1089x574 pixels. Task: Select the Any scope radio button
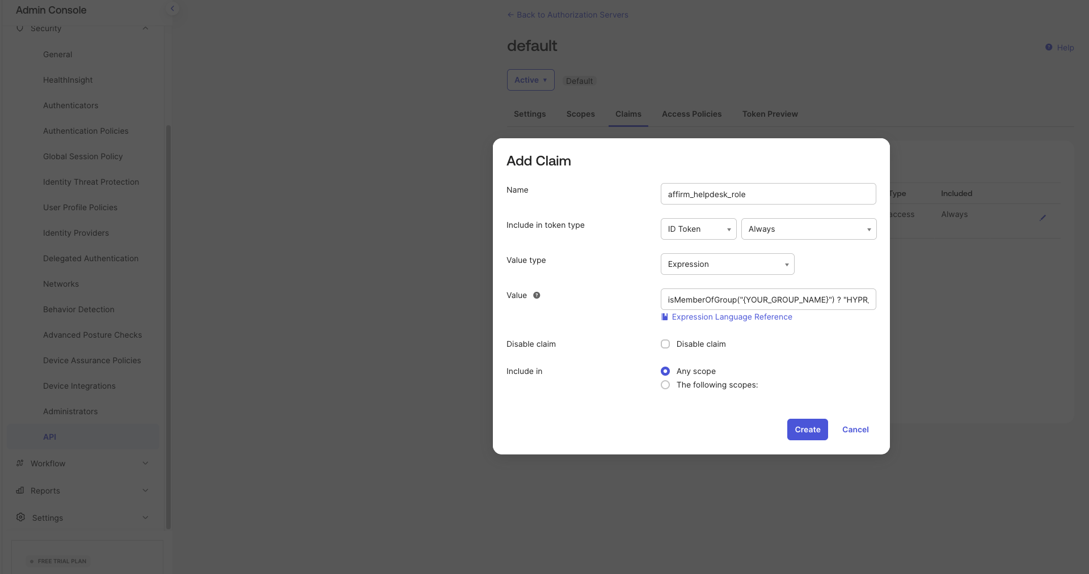(x=665, y=371)
